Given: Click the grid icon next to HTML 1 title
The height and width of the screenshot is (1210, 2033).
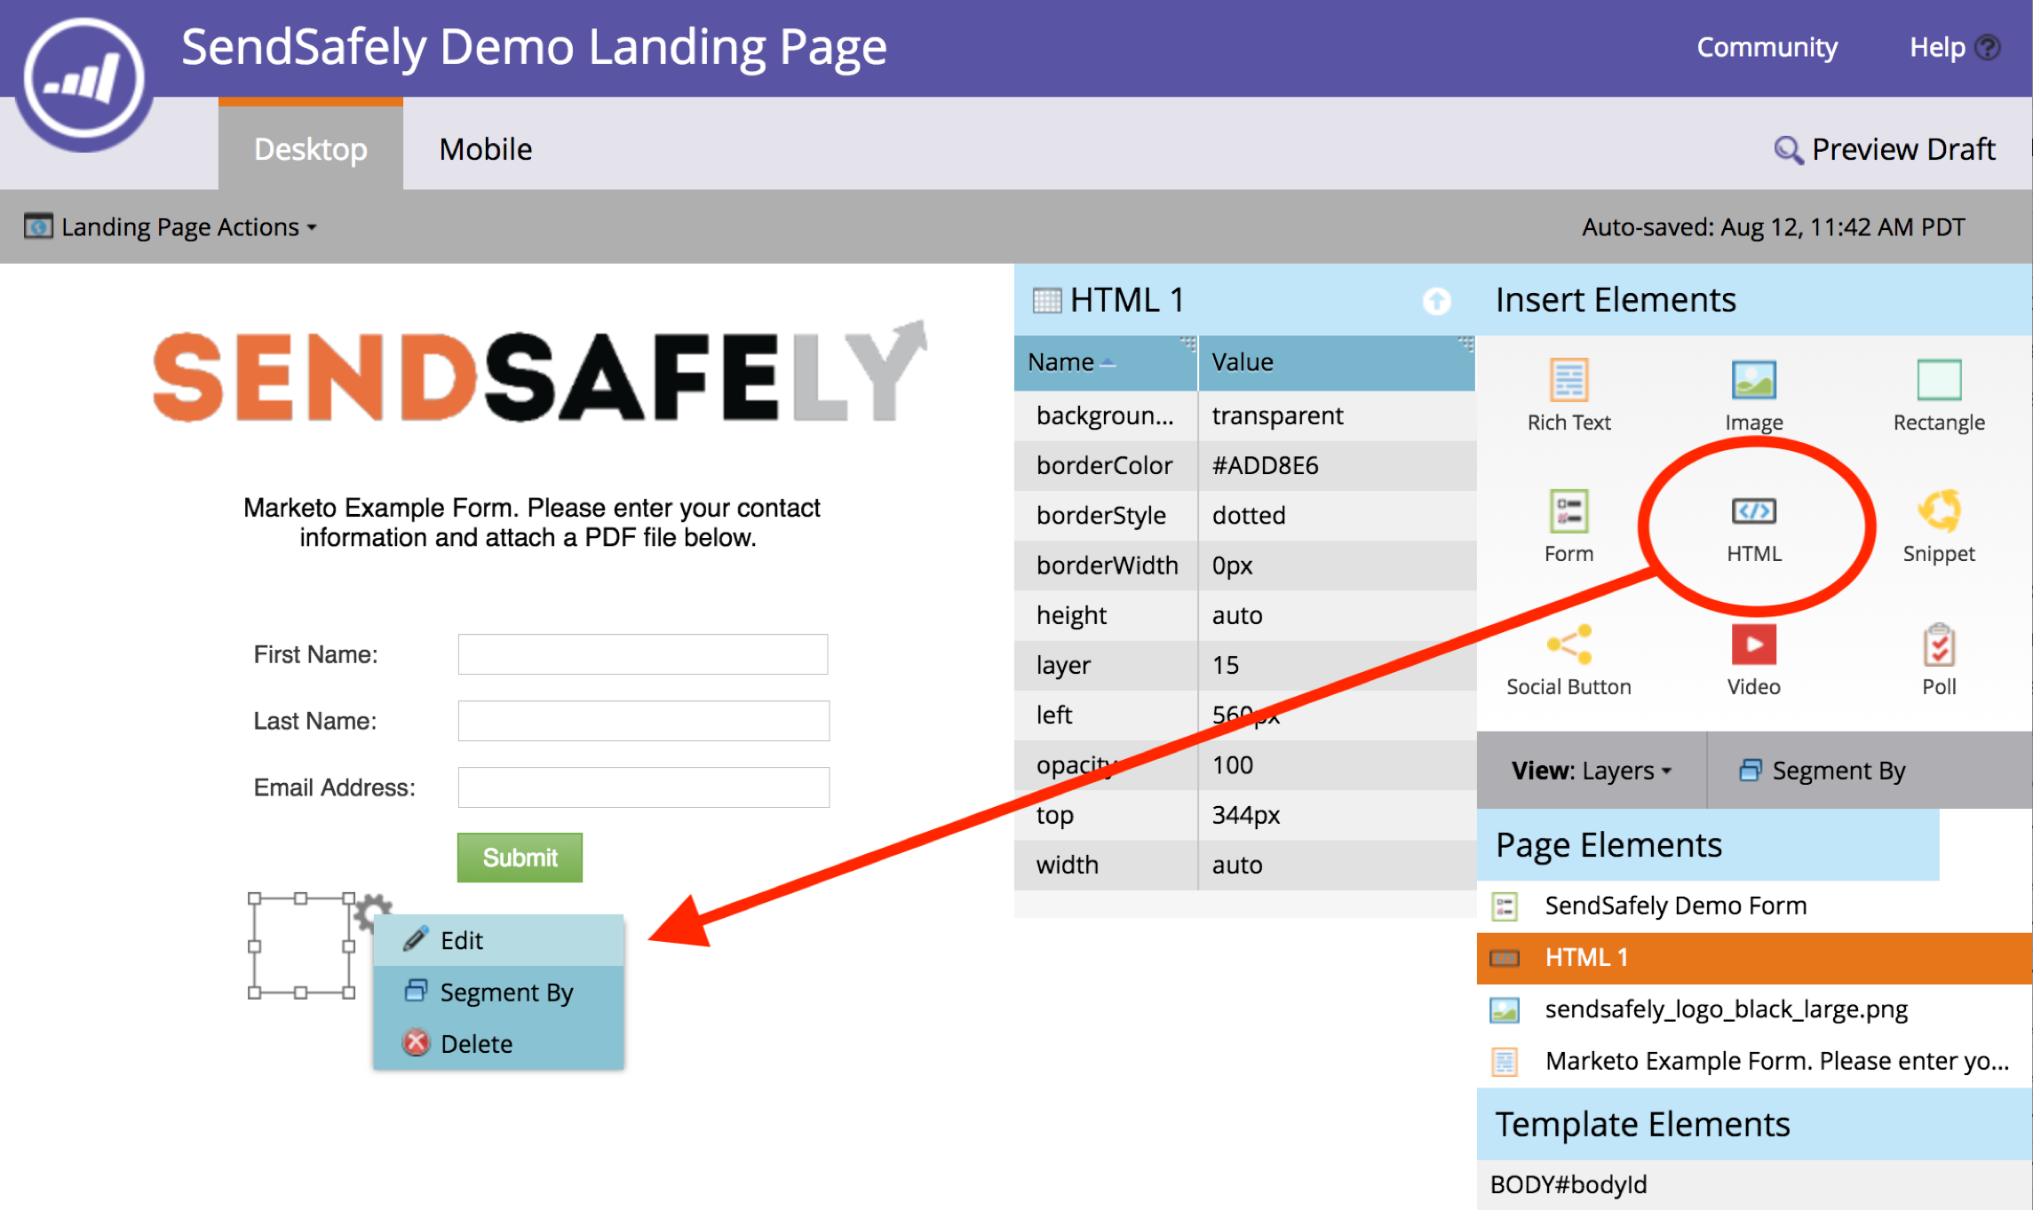Looking at the screenshot, I should [x=1047, y=301].
